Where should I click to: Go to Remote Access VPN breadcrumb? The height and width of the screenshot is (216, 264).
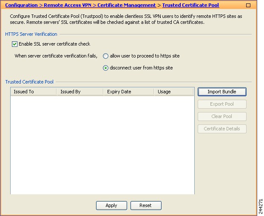coord(68,5)
